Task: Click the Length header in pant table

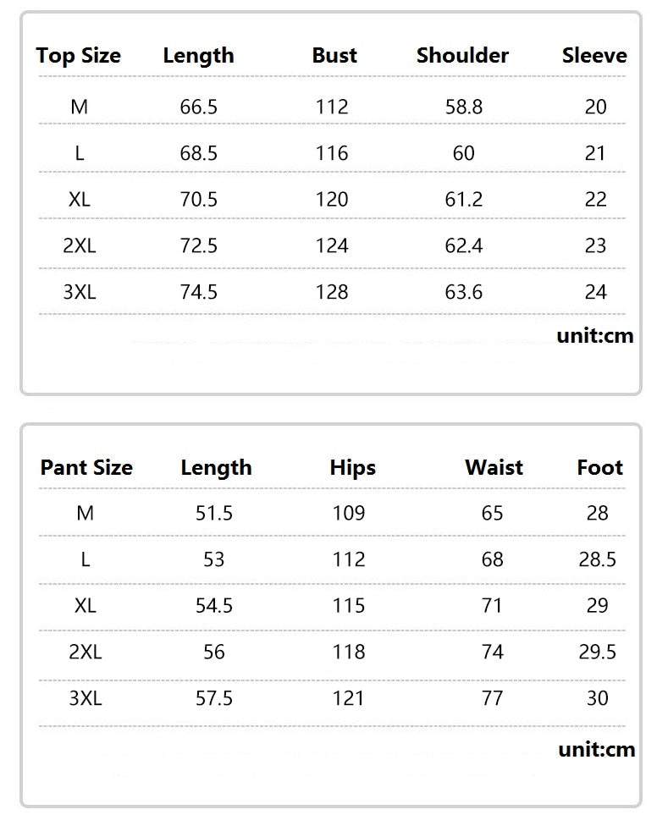Action: point(216,468)
